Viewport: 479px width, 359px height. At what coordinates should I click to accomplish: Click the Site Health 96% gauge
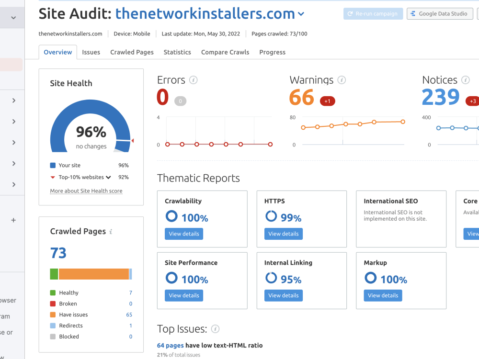coord(91,126)
